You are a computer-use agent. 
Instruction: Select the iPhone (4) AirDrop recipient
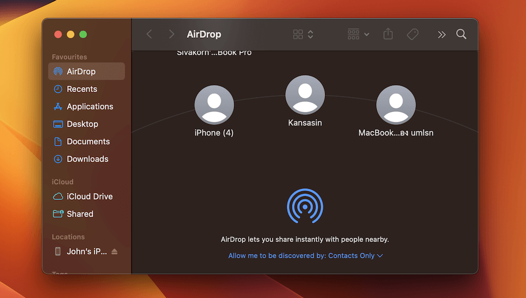(x=214, y=105)
